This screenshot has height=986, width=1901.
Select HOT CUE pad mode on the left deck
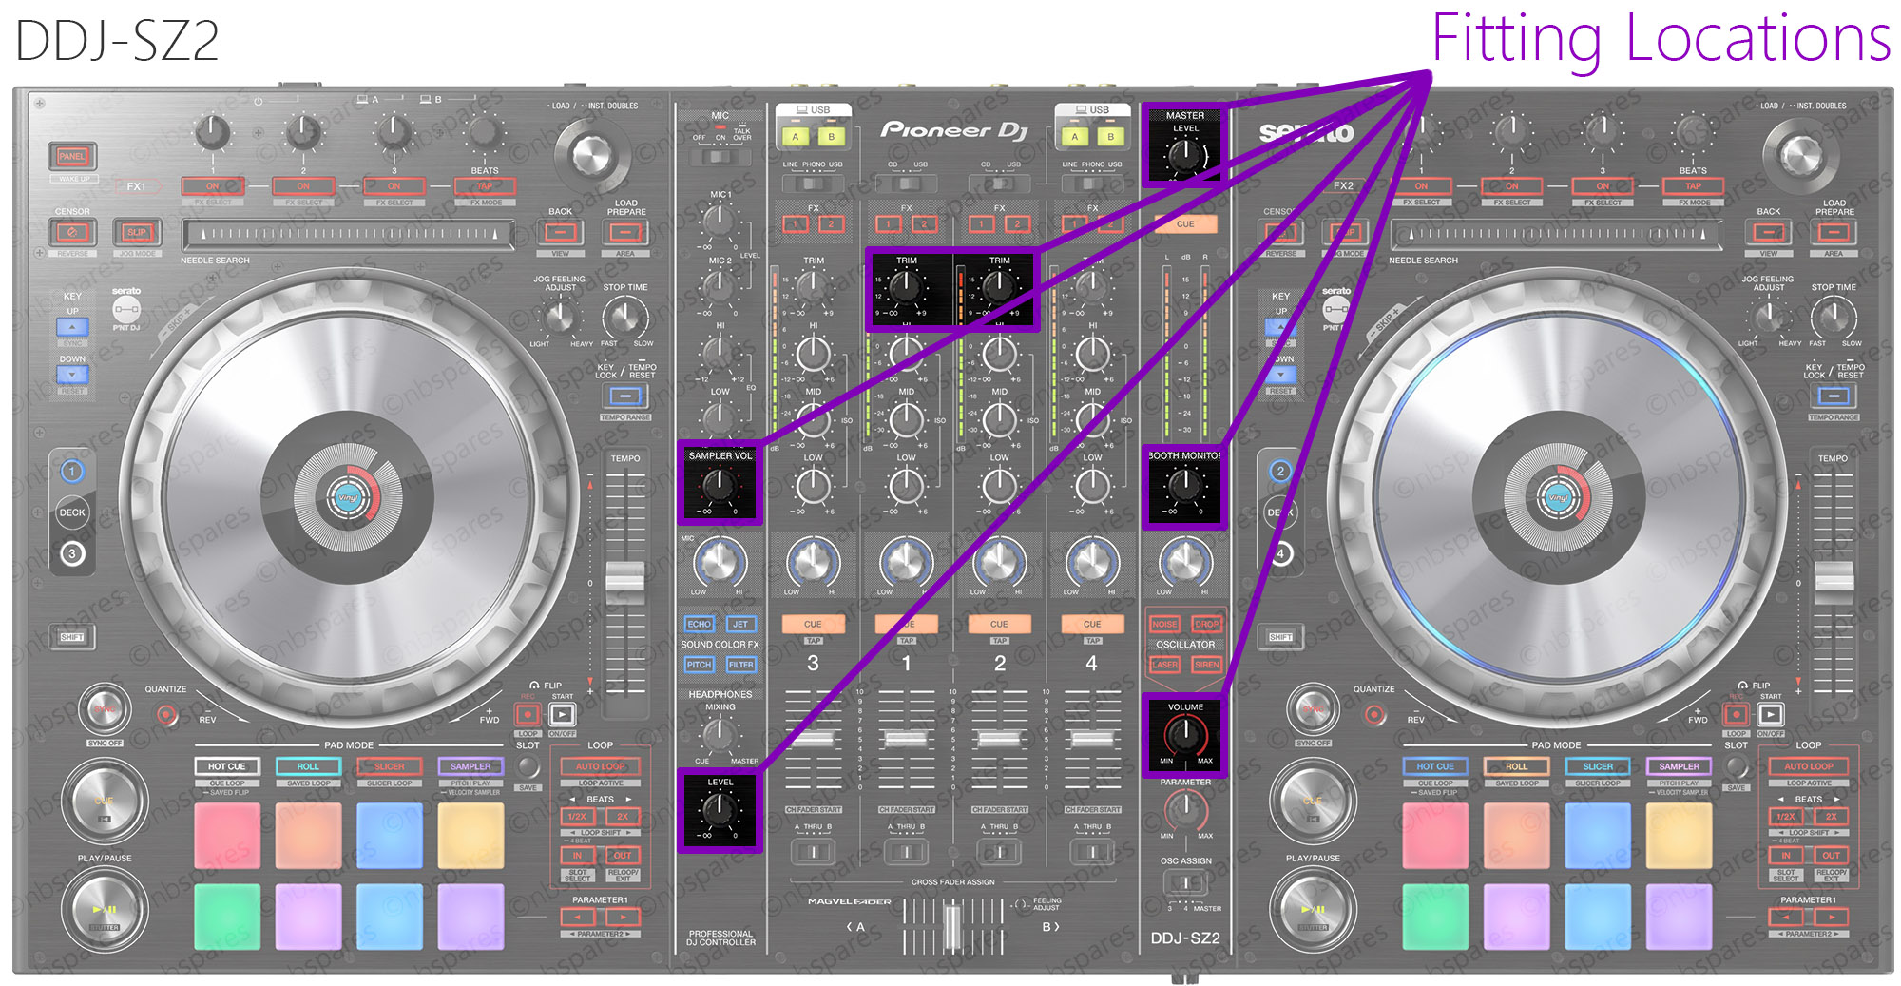[227, 766]
